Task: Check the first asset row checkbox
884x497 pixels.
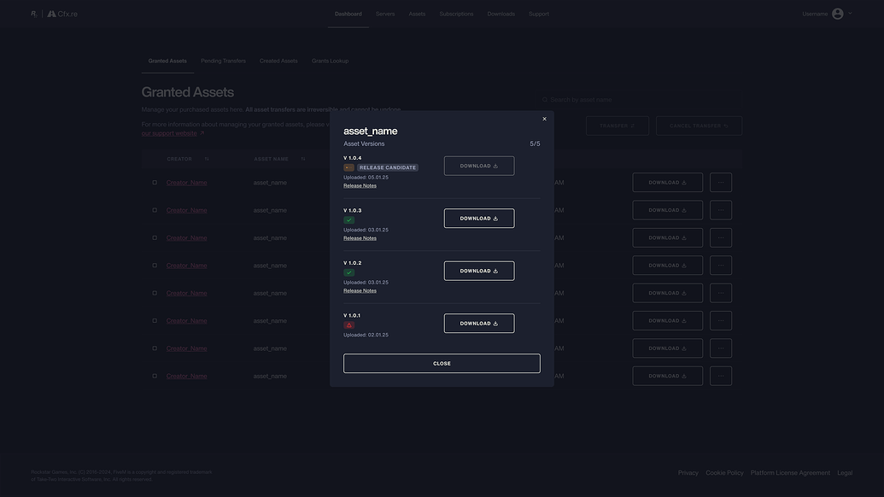Action: pos(155,183)
